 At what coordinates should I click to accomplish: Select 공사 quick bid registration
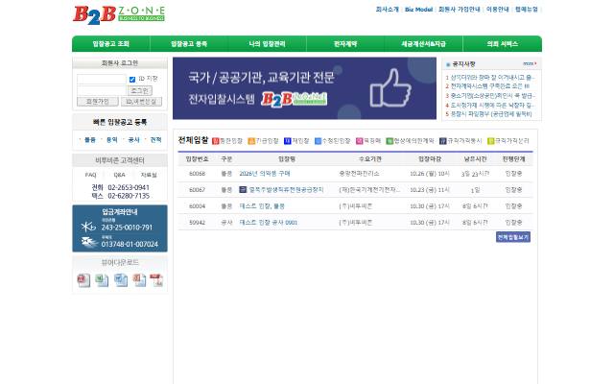134,140
